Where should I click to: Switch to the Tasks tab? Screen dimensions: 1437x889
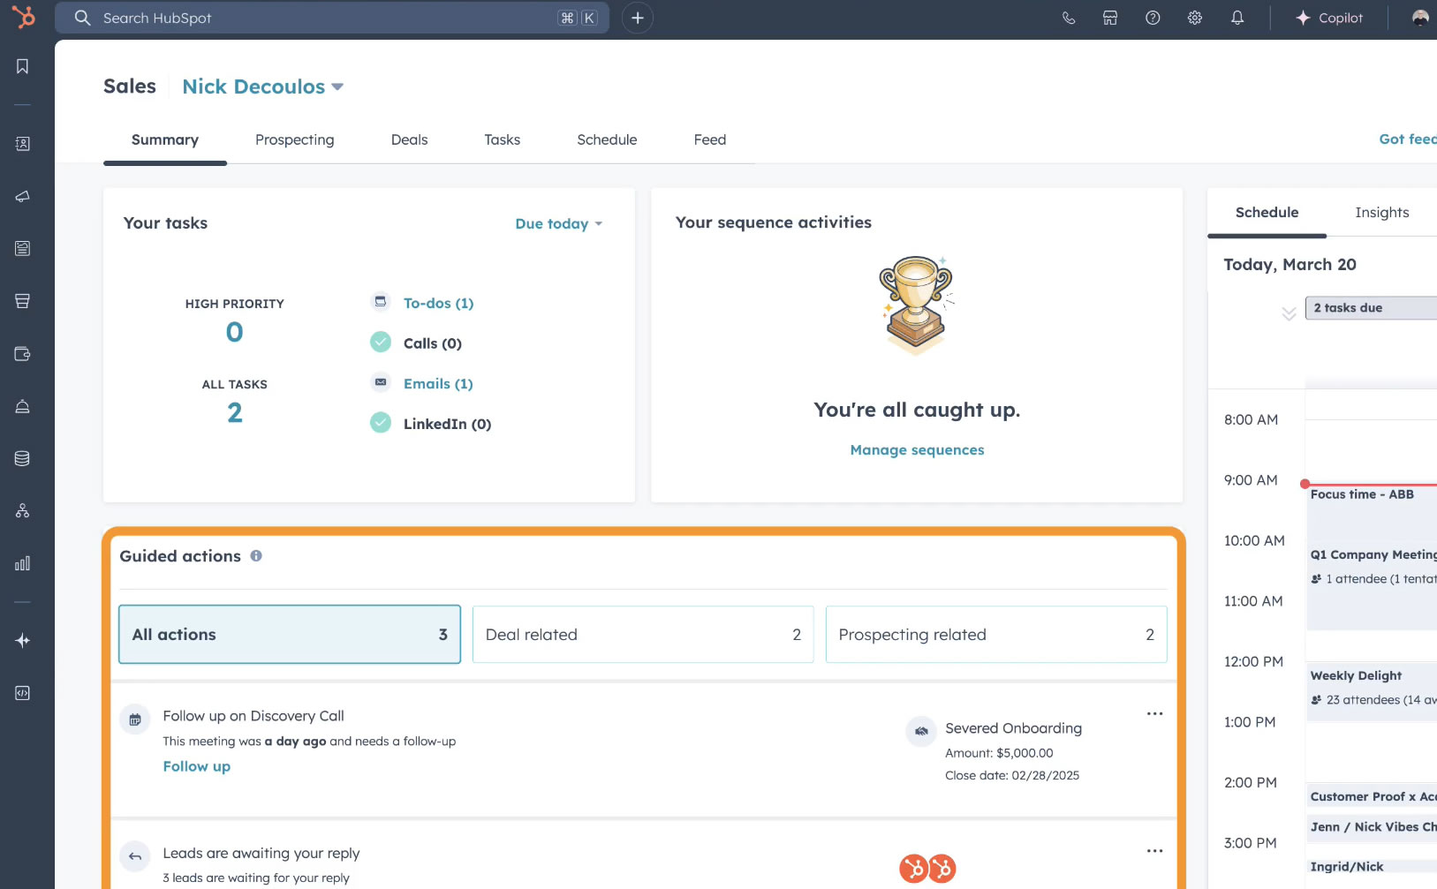(x=503, y=139)
